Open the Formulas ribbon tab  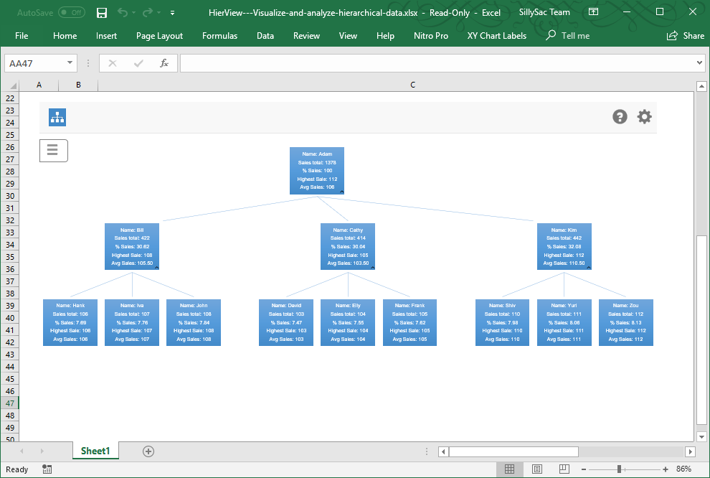pyautogui.click(x=219, y=36)
